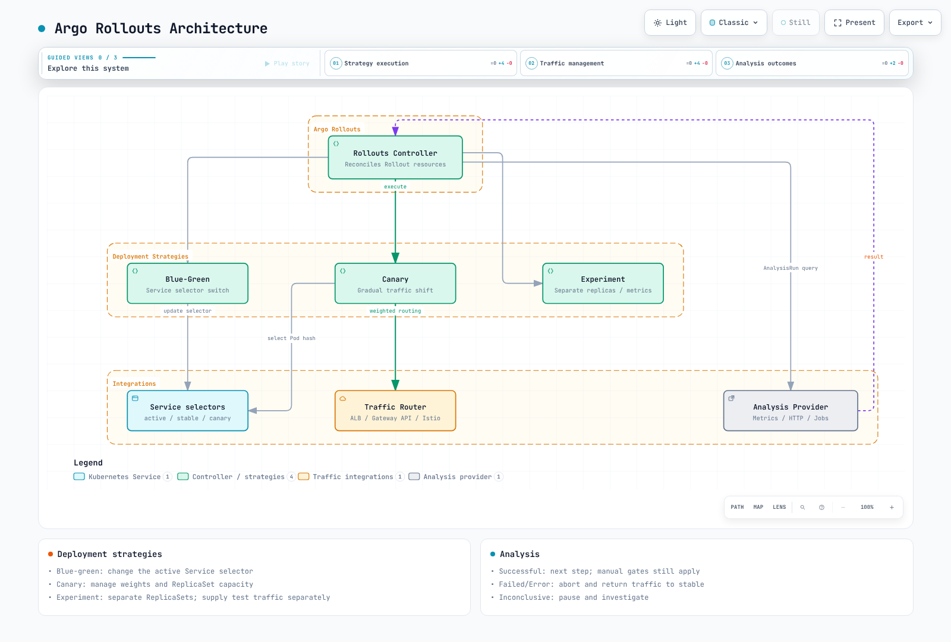Viewport: 951px width, 642px height.
Task: Click the 'Blue-green: change the active' bullet
Action: (x=155, y=571)
